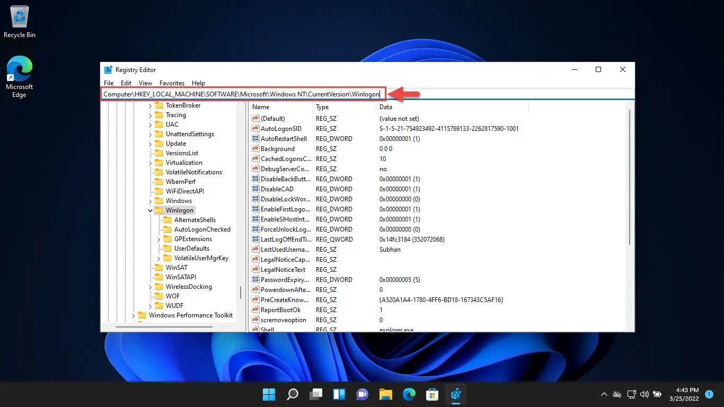This screenshot has height=407, width=724.
Task: Expand the TokenBroker key
Action: 150,105
